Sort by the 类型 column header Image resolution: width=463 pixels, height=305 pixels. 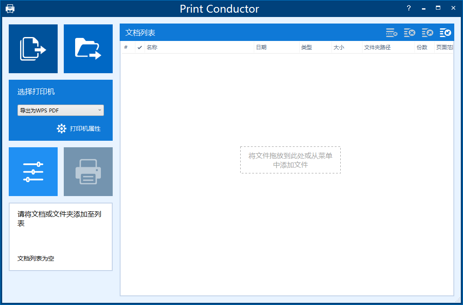point(316,47)
